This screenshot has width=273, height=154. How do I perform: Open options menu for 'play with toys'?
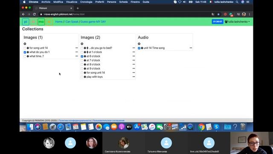click(x=134, y=77)
